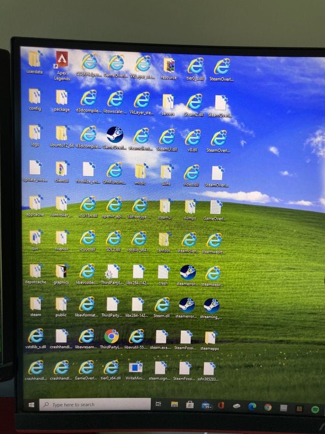
Task: Select the appcache folder
Action: pos(36,202)
